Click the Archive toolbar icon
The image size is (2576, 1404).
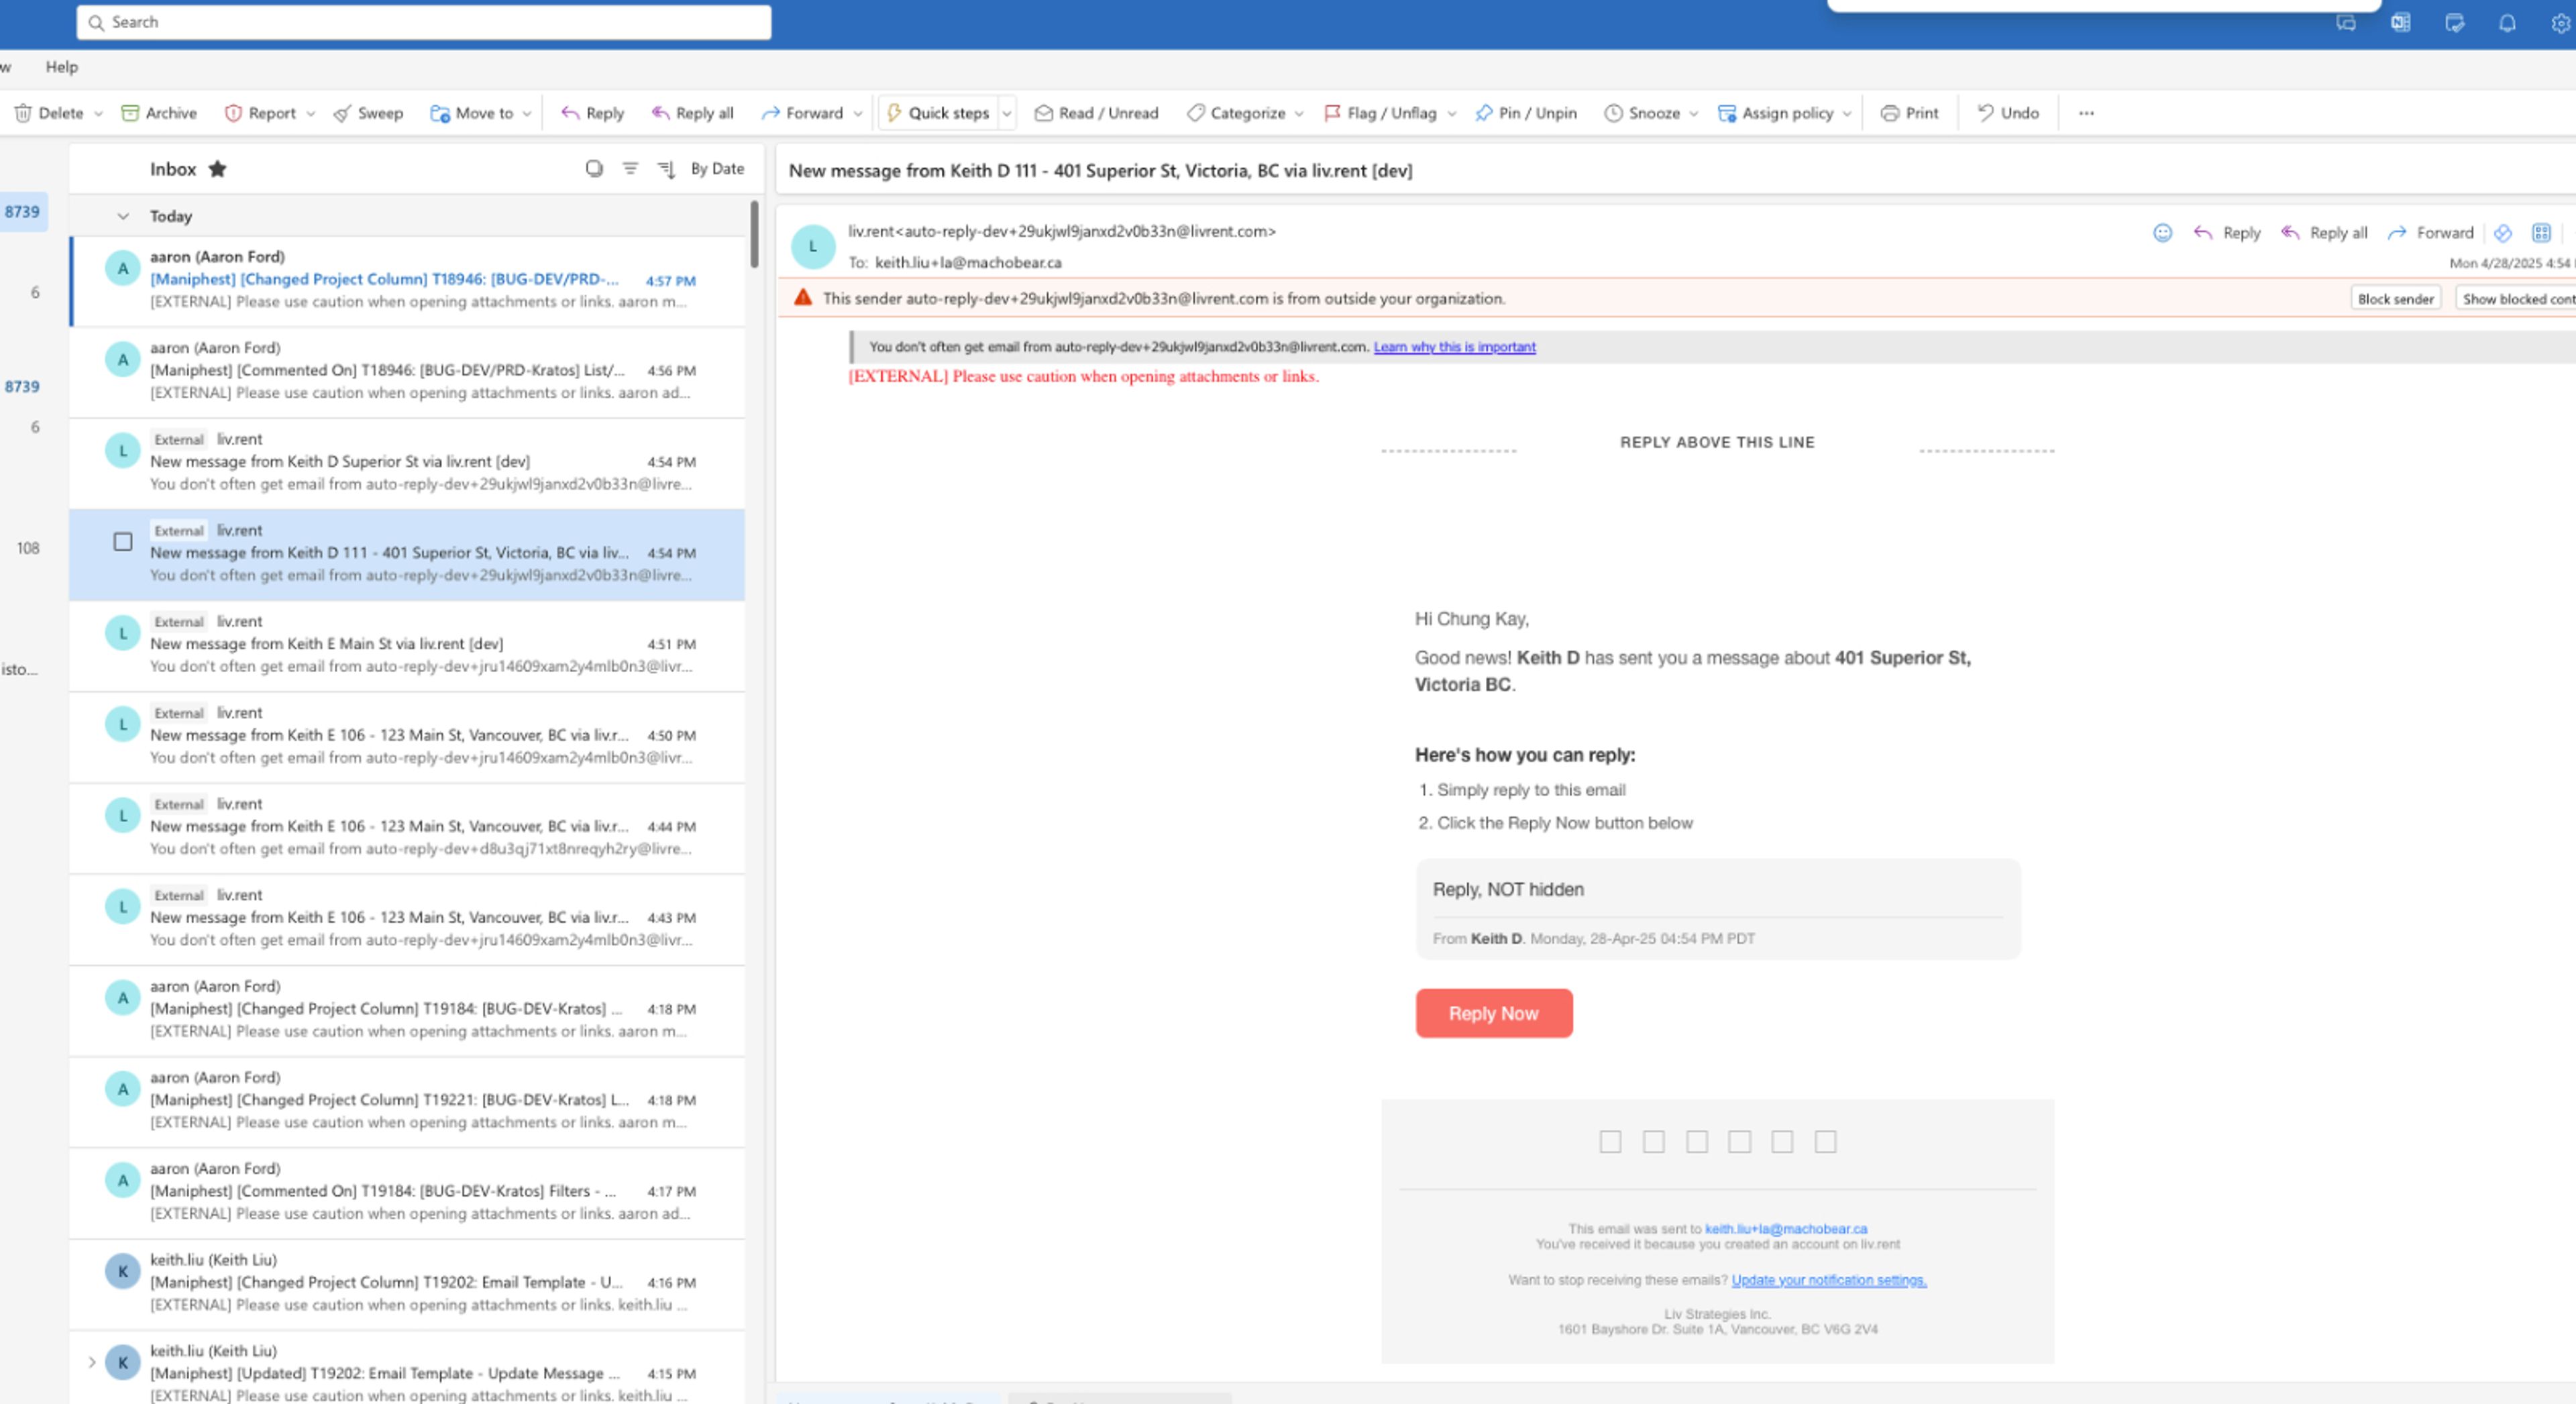pos(130,113)
